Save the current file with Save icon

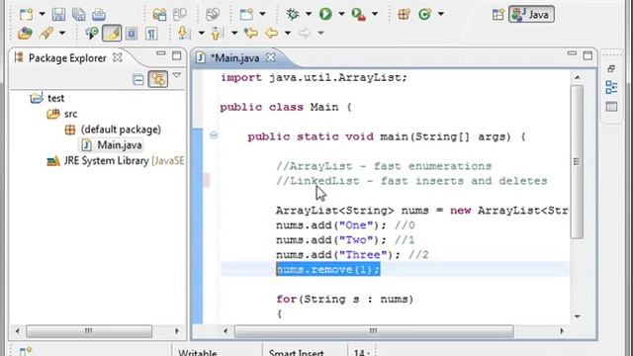(58, 15)
